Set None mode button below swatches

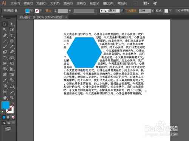click(13, 117)
